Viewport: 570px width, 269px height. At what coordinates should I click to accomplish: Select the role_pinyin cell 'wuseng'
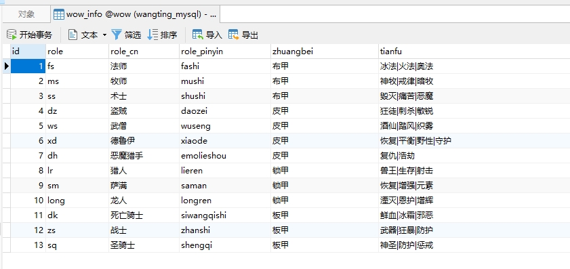225,126
